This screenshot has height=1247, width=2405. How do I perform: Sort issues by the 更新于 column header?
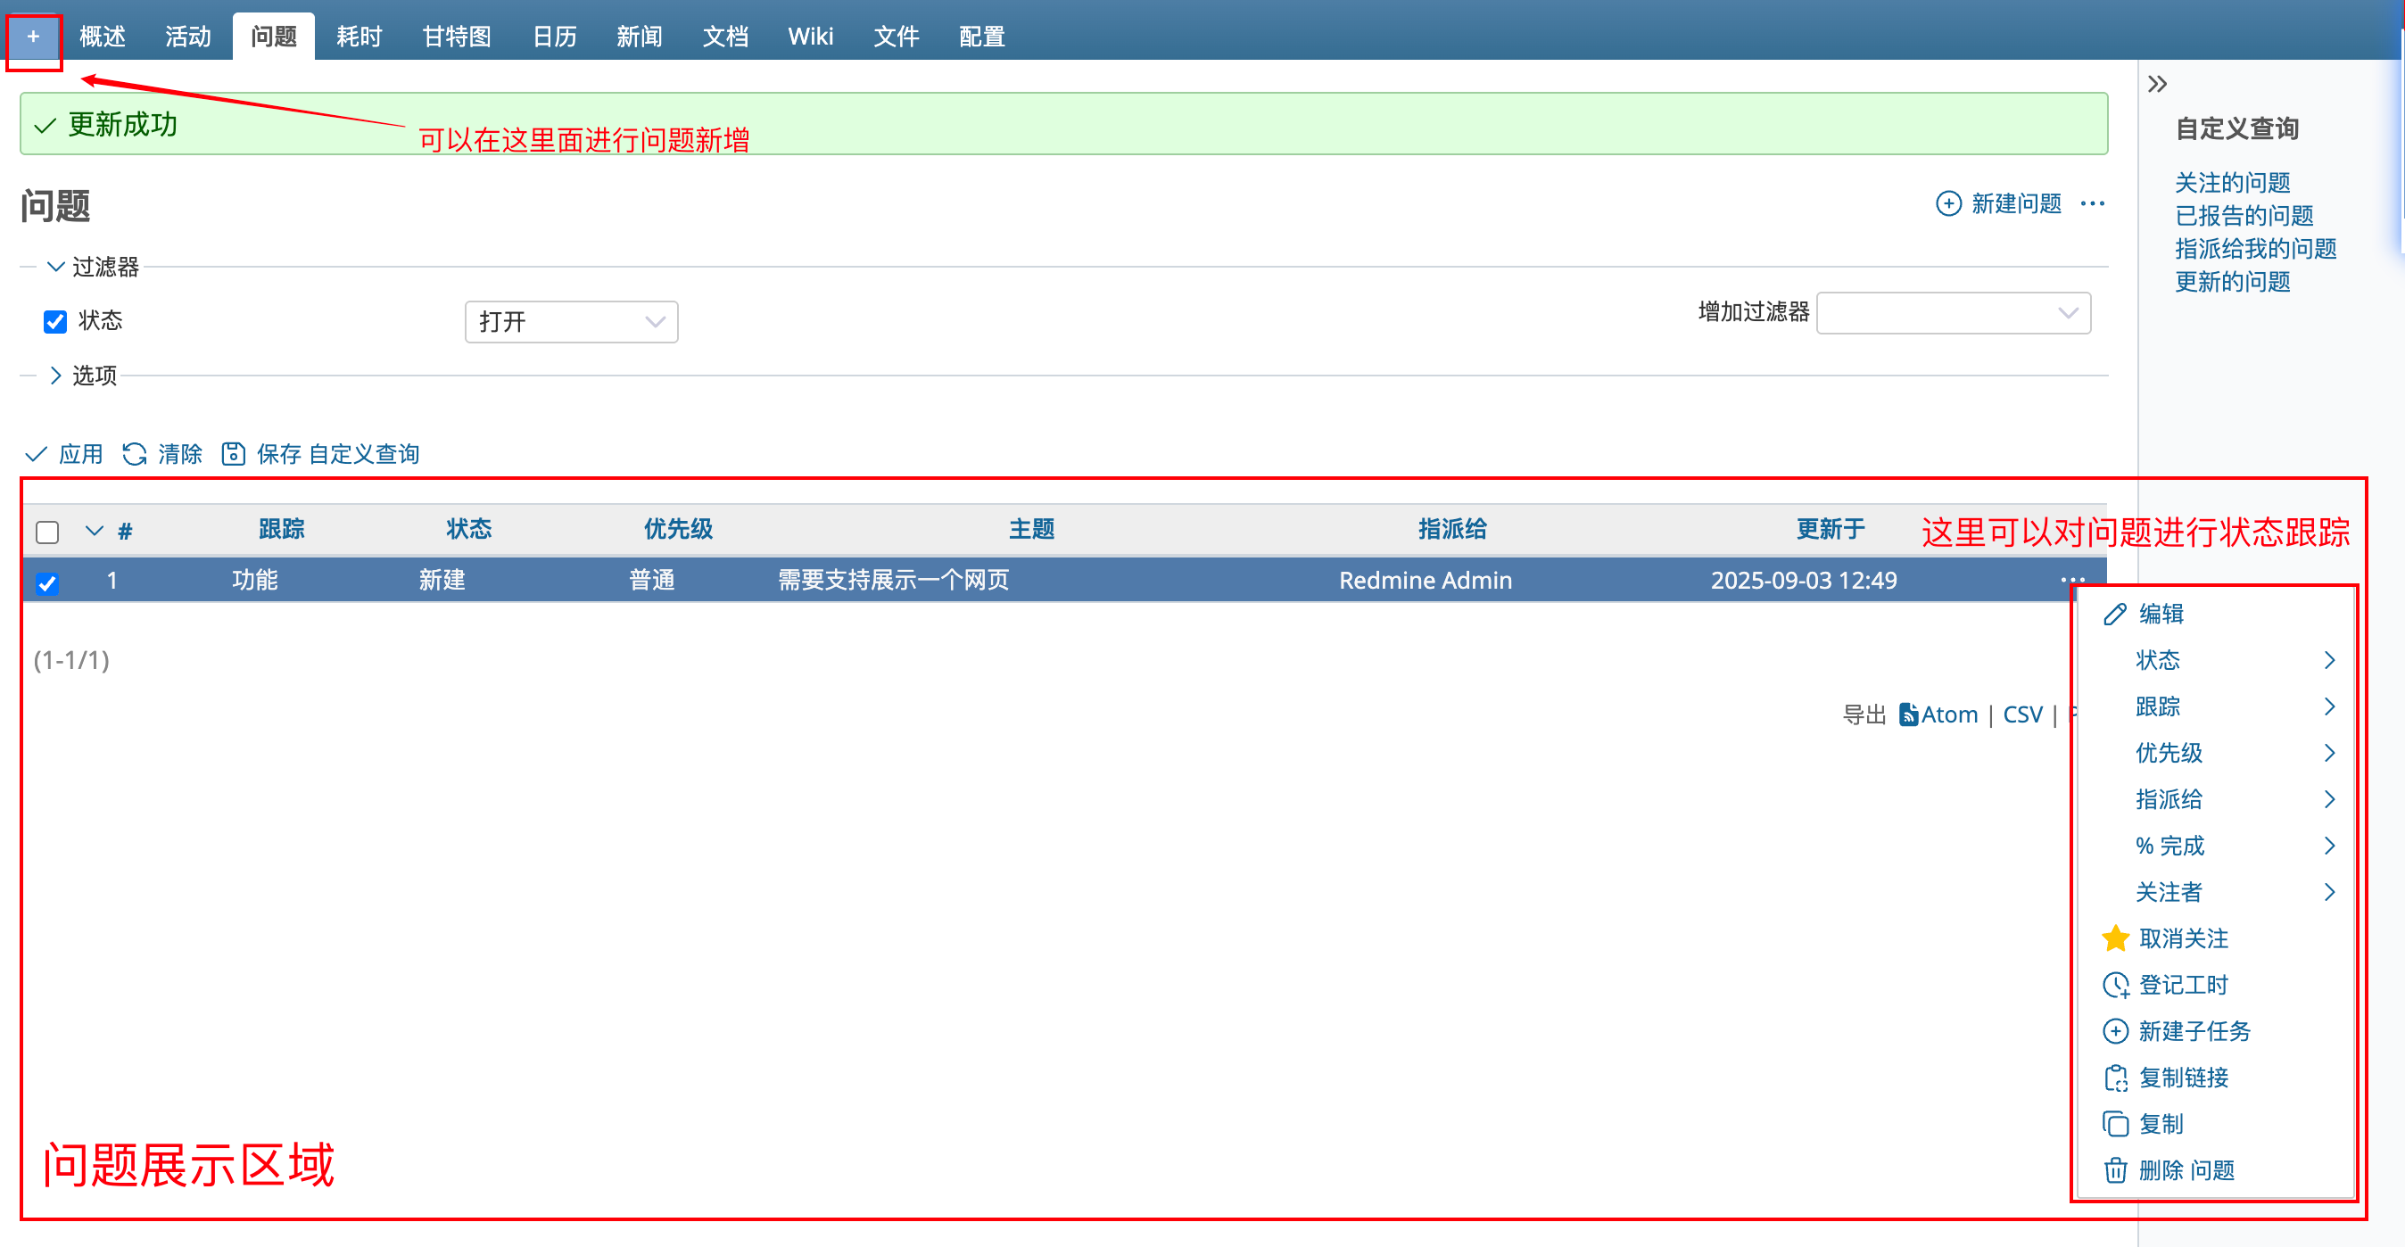click(x=1831, y=529)
